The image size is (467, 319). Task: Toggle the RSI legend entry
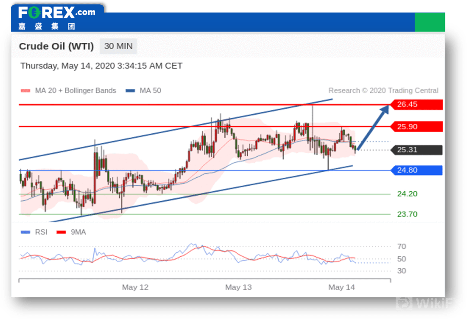[35, 232]
